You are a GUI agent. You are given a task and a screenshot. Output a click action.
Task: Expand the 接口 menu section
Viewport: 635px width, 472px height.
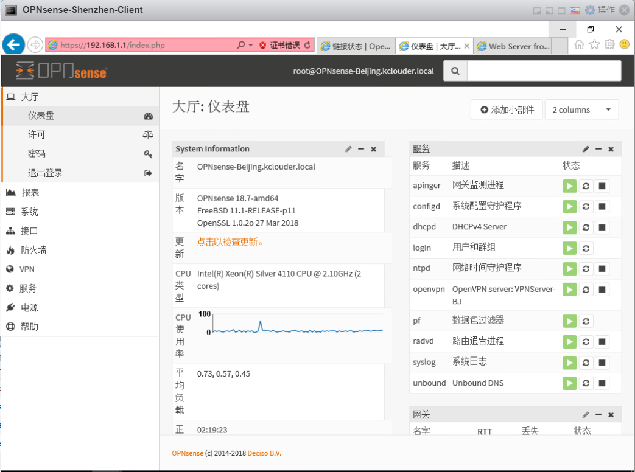point(80,231)
